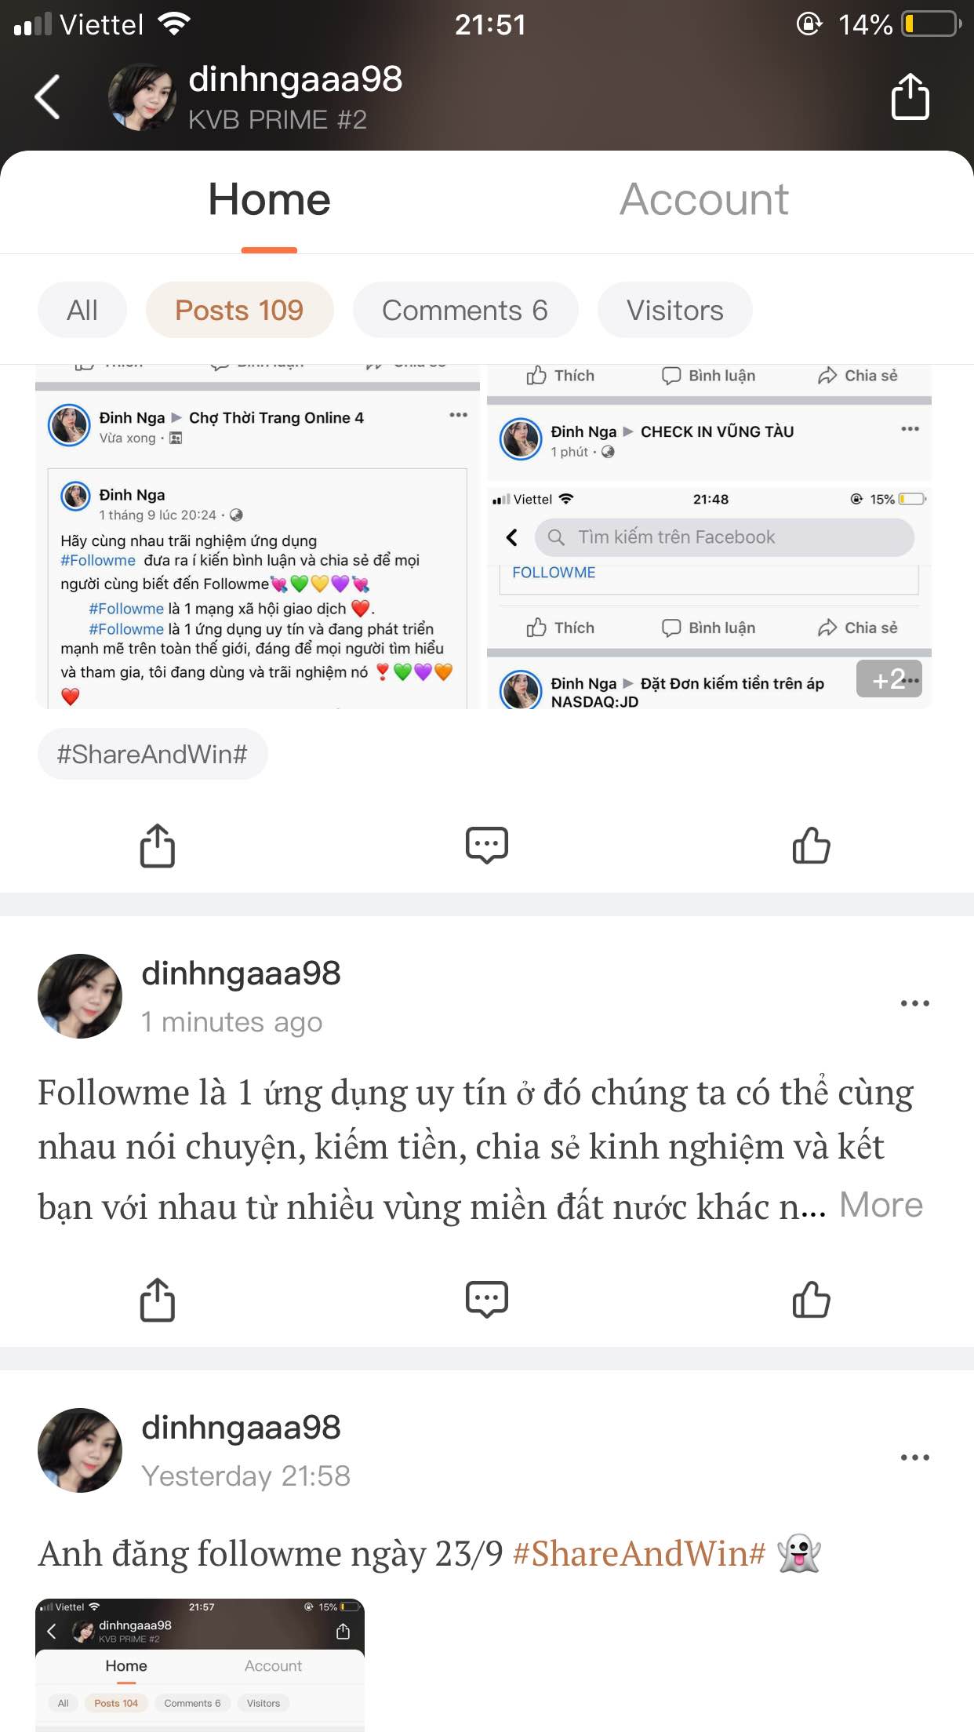
Task: Switch to the Account tab
Action: 704,199
